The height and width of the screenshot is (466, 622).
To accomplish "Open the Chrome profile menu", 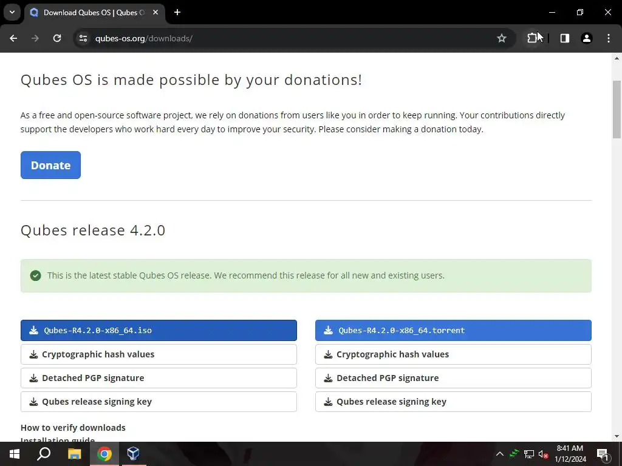I will (x=587, y=38).
